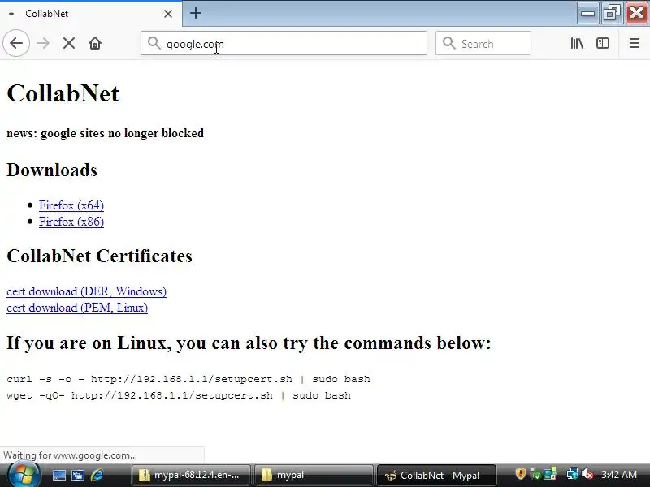Click 'Waiting for www.google.com...' status text
Viewport: 650px width, 487px height.
70,455
